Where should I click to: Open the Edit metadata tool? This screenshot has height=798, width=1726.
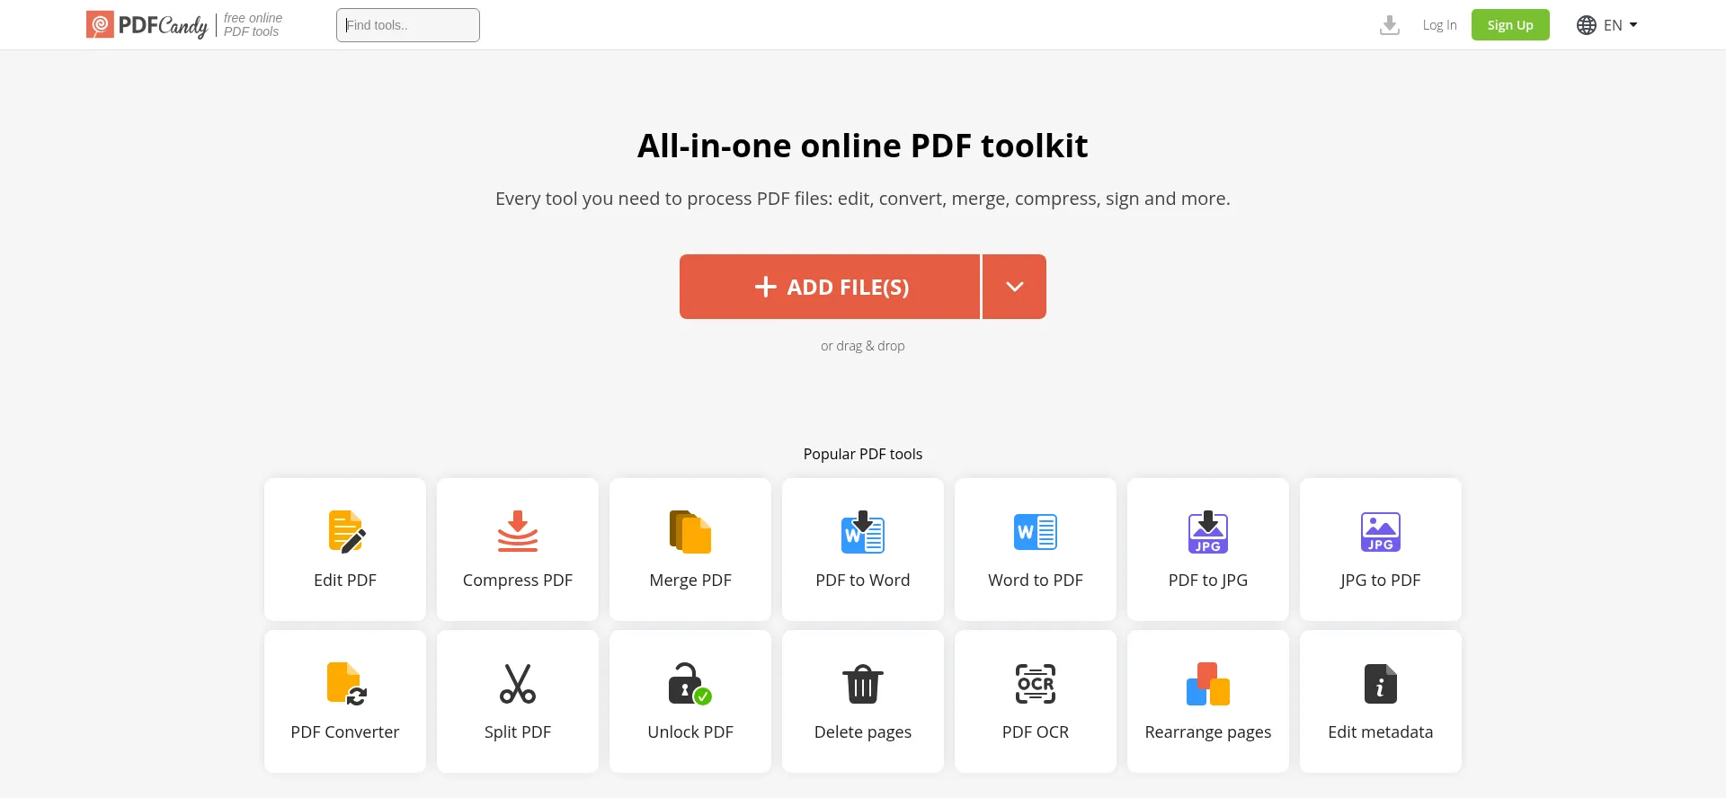click(x=1380, y=701)
